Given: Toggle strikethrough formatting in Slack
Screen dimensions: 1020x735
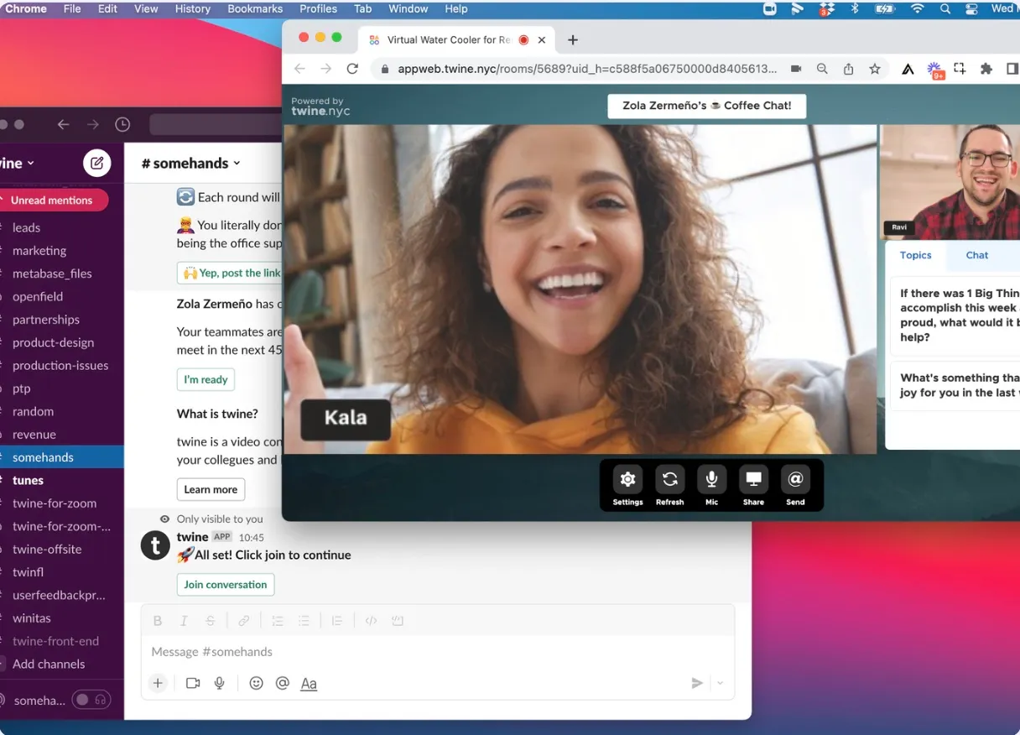Looking at the screenshot, I should 210,620.
